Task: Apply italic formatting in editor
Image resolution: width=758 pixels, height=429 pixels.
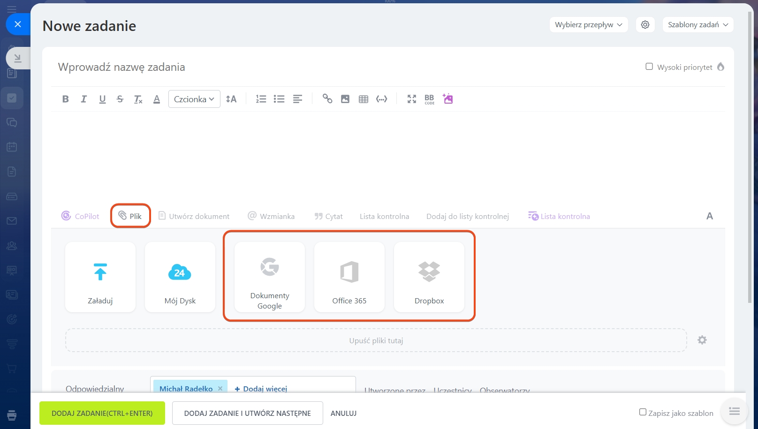Action: tap(83, 99)
